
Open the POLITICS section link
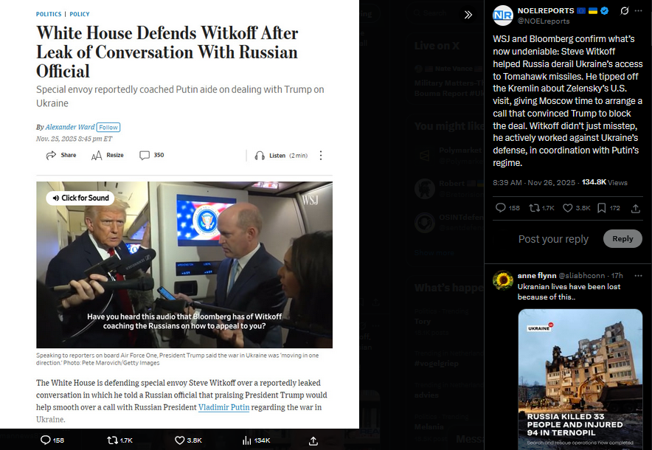click(49, 14)
